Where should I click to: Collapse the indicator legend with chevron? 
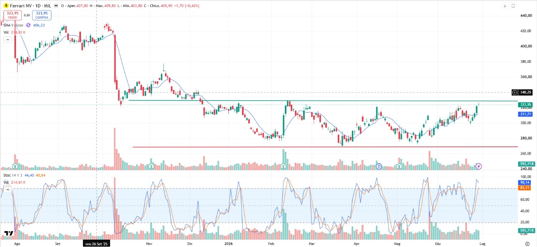tap(7, 39)
